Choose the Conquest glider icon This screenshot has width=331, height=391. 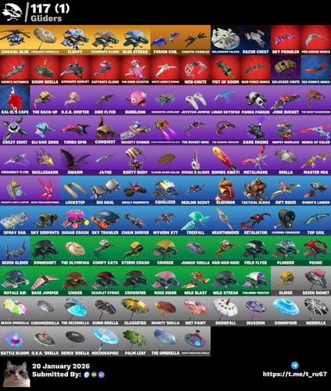[105, 131]
